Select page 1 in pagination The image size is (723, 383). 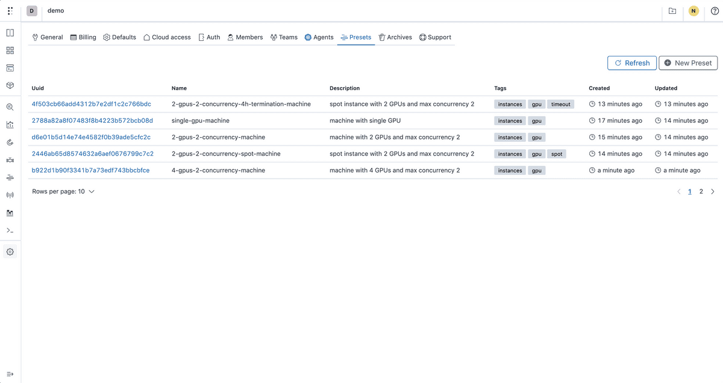click(x=690, y=192)
